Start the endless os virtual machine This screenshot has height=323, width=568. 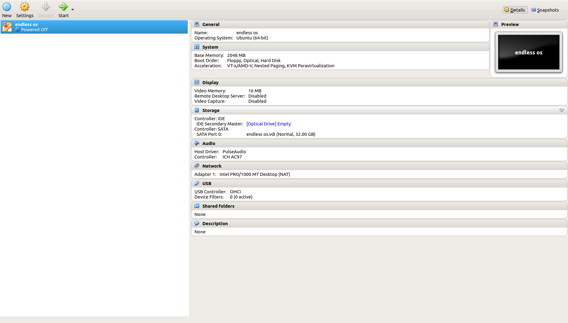tap(64, 10)
